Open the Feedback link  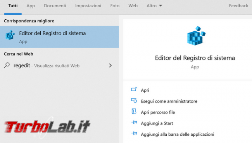click(x=238, y=6)
